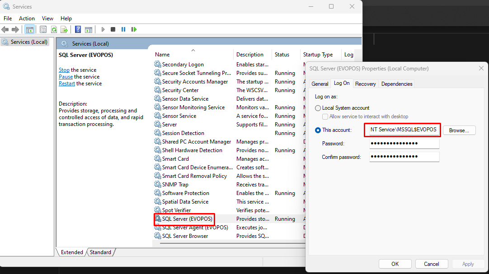
Task: Click the gear icon of Session Detection
Action: (x=158, y=133)
